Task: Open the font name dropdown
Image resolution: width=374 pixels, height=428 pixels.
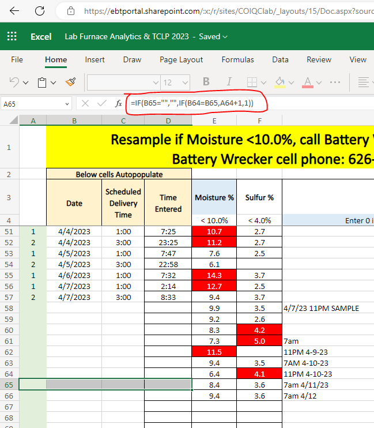Action: tap(156, 82)
